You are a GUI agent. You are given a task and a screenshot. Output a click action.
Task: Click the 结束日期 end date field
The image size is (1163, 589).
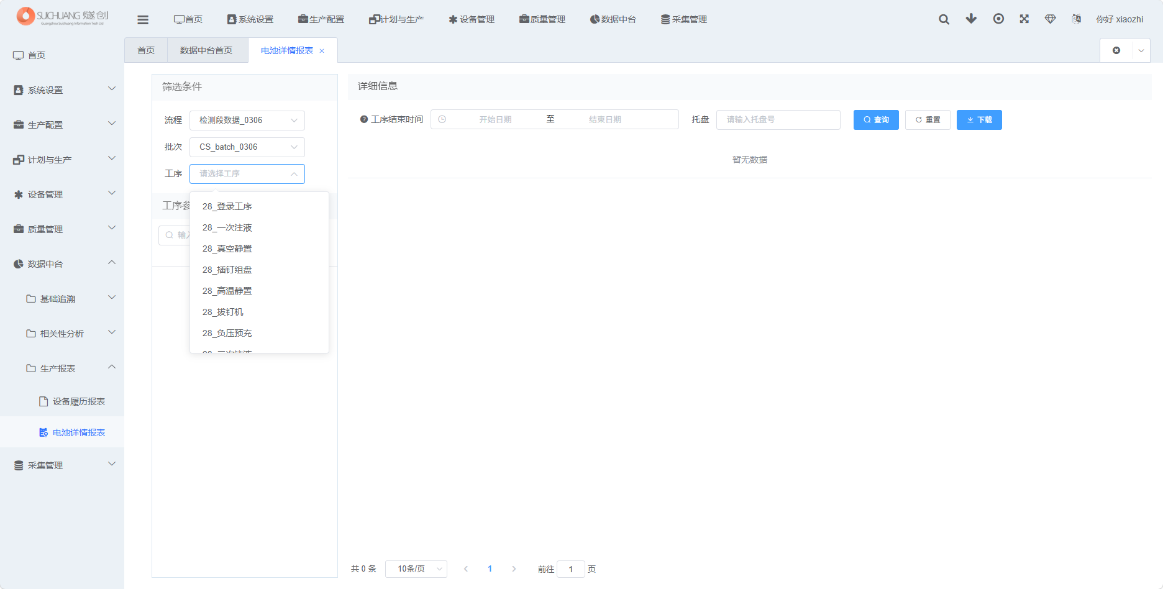click(605, 119)
